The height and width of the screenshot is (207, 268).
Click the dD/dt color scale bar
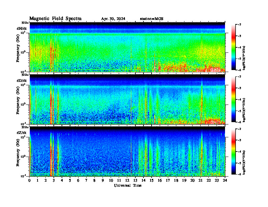point(233,99)
